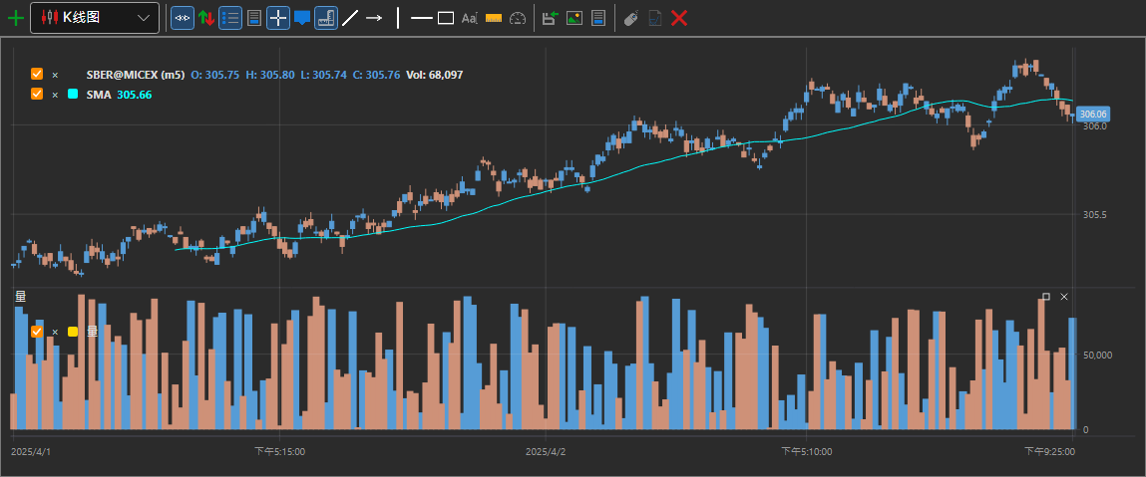Select the arrow drawing tool

point(374,18)
